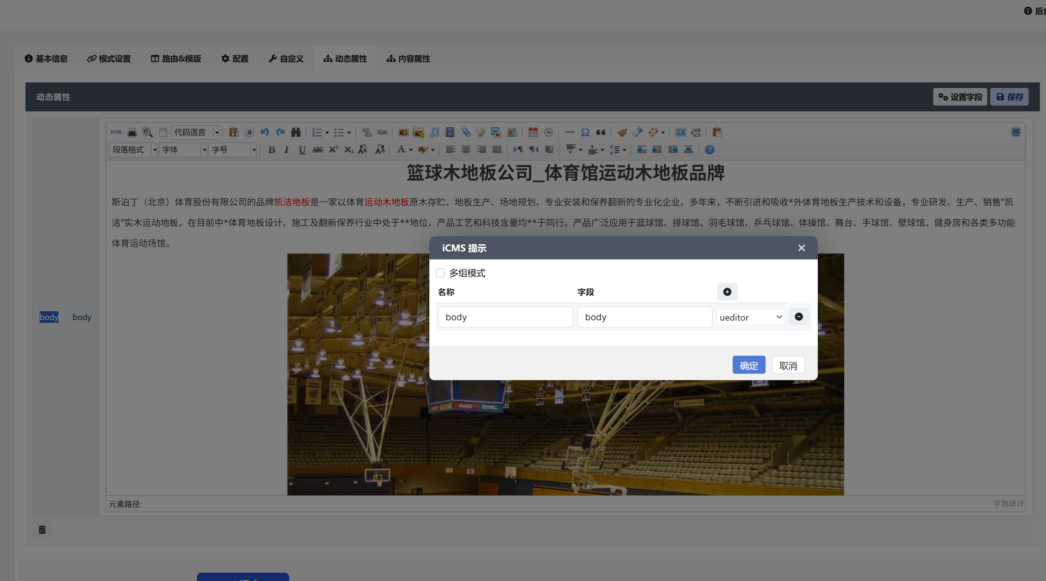The width and height of the screenshot is (1046, 581).
Task: Click the HTML source mode icon
Action: pyautogui.click(x=116, y=132)
